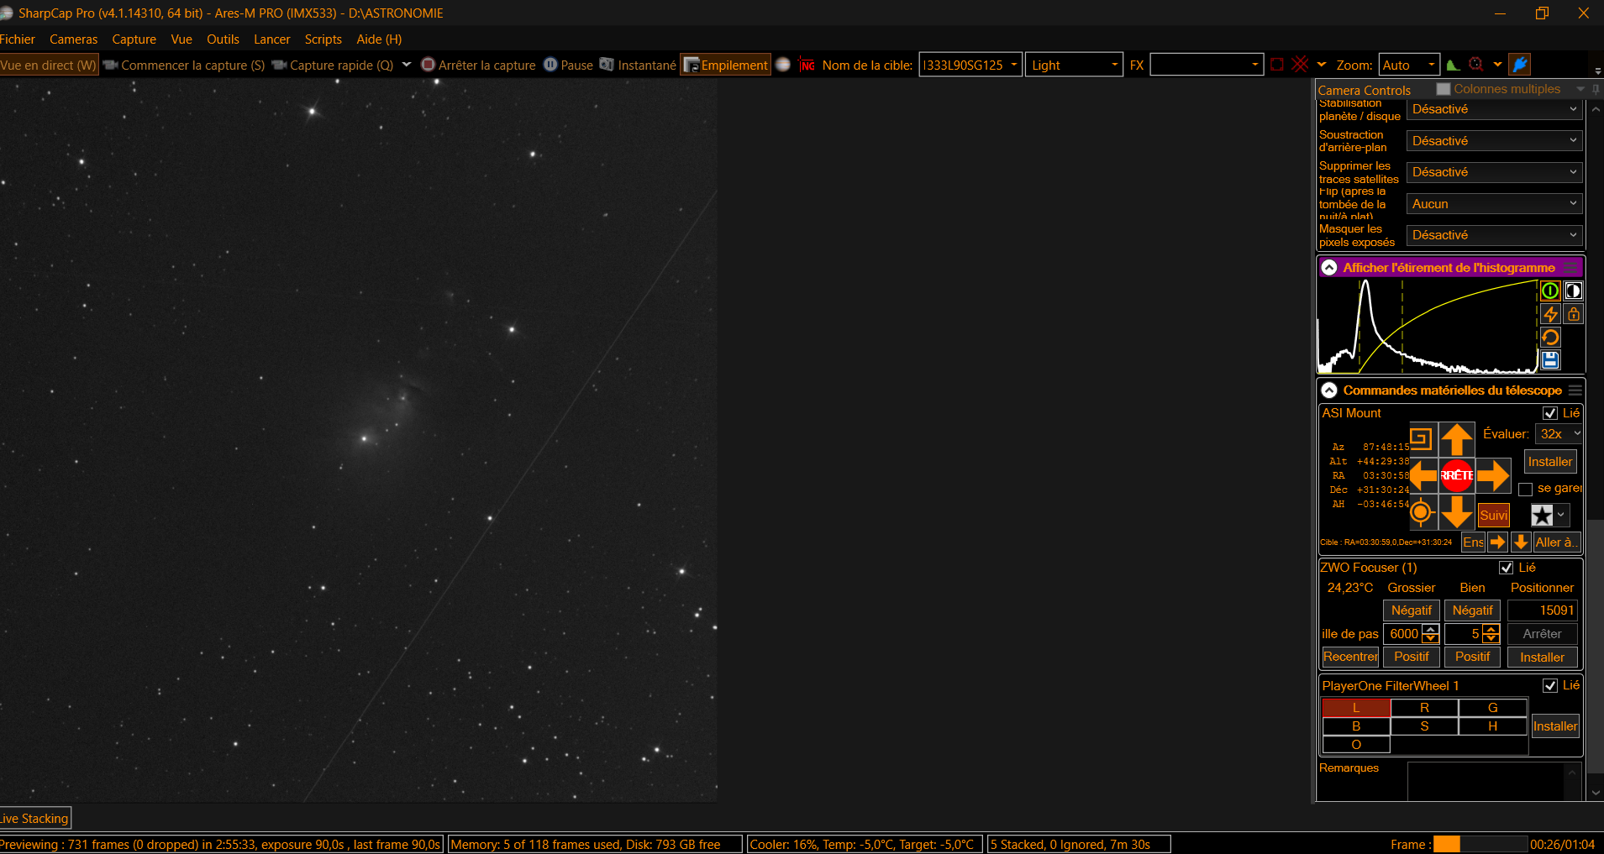Select the R filter in FilterWheel

point(1424,708)
